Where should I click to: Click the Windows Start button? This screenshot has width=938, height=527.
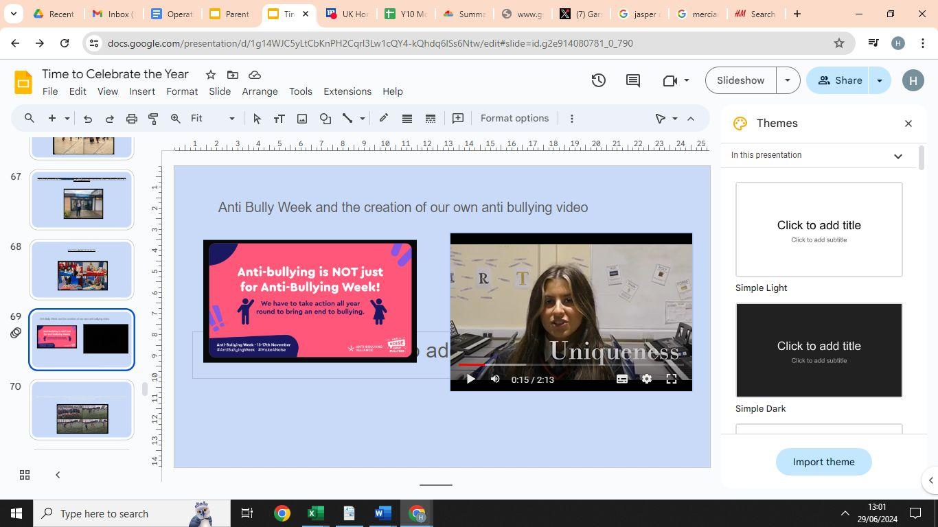click(x=16, y=513)
